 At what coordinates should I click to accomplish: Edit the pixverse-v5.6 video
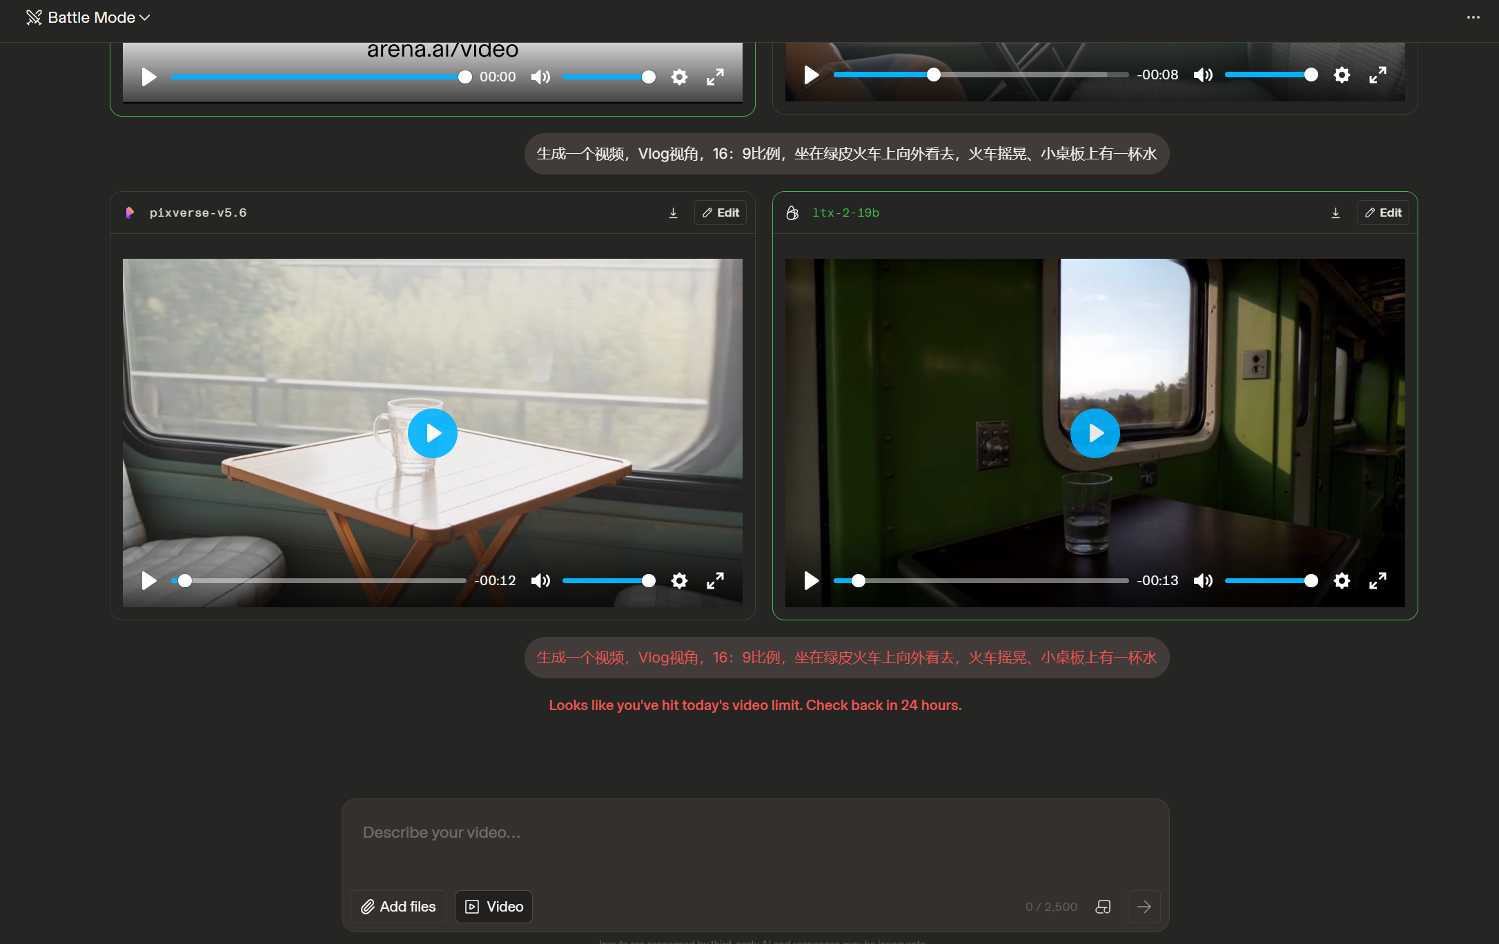point(721,213)
